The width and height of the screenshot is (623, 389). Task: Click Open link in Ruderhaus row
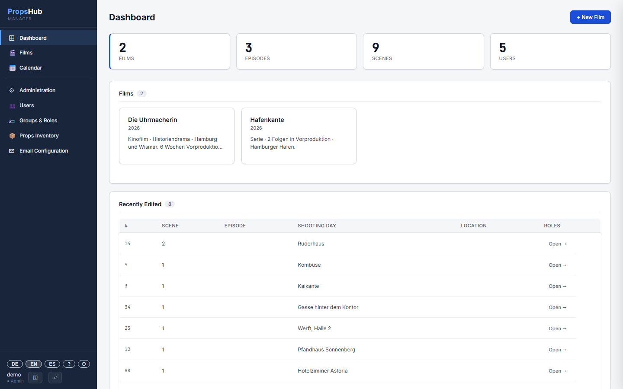click(x=557, y=244)
